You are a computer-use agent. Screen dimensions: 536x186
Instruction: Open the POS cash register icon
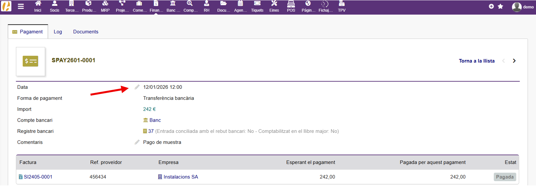(x=291, y=4)
